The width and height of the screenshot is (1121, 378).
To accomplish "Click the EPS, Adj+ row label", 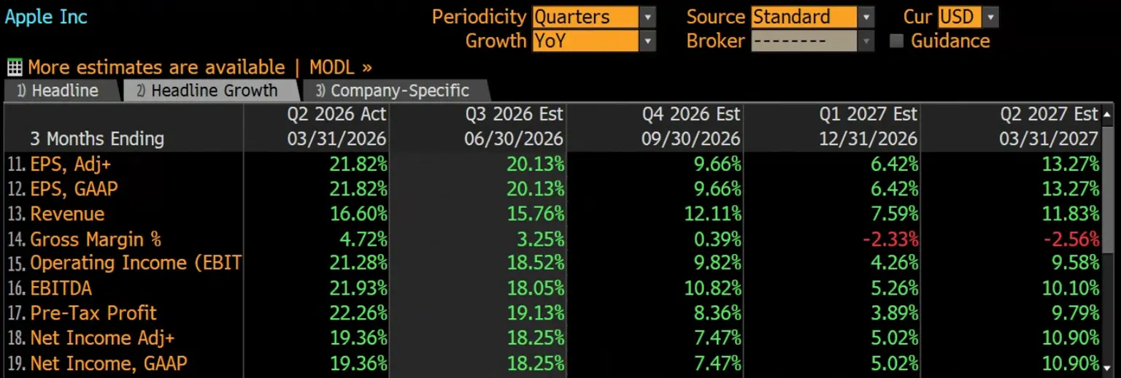I will point(70,164).
